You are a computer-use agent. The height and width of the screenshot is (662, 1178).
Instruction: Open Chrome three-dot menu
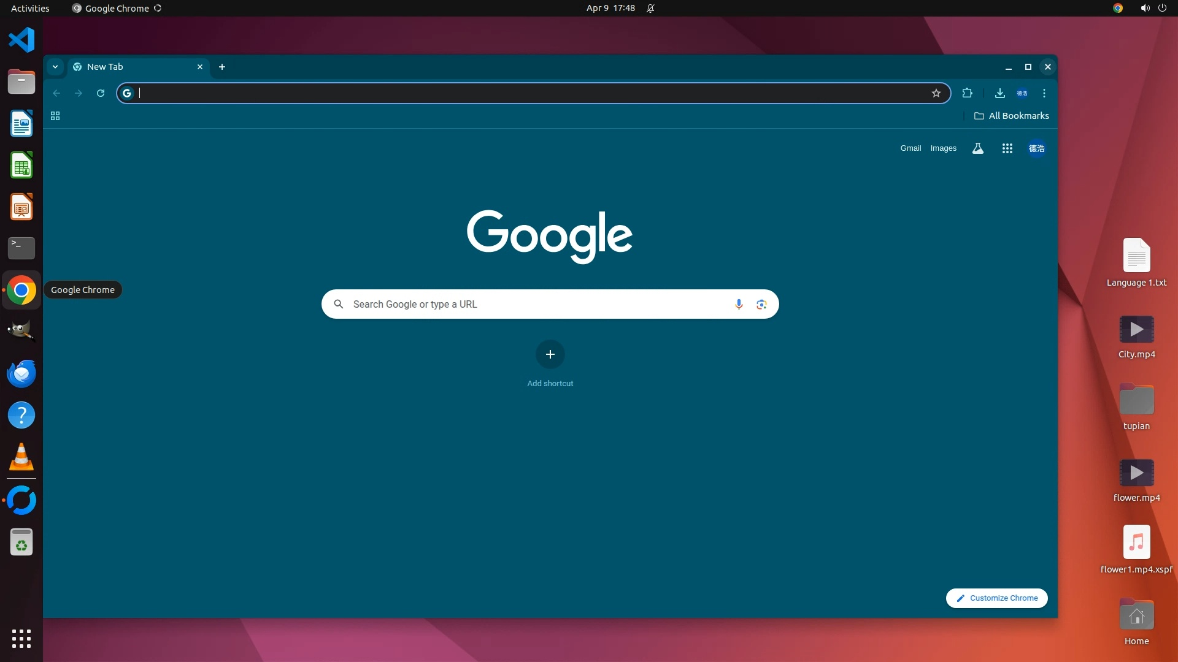tap(1044, 93)
